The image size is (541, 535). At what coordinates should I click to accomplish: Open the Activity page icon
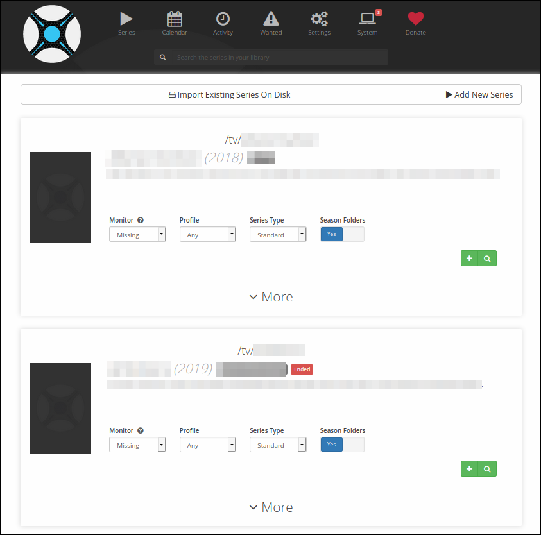222,19
